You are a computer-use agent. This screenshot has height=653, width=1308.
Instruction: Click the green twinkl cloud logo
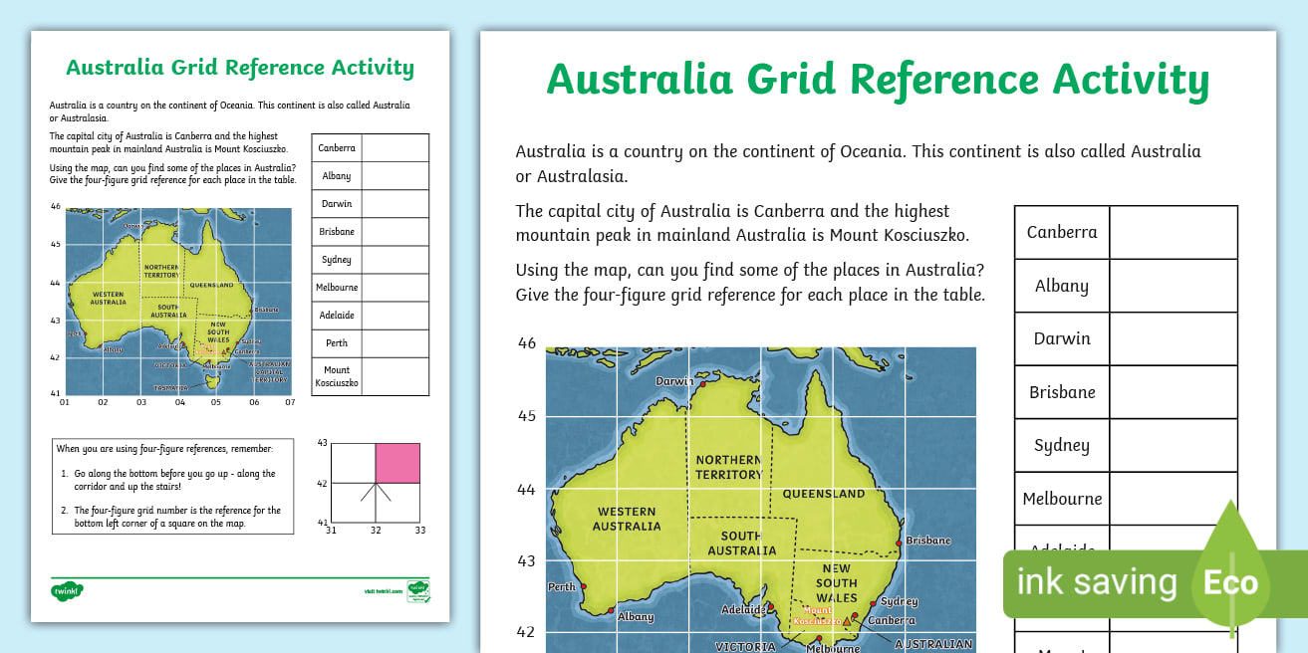(x=70, y=591)
